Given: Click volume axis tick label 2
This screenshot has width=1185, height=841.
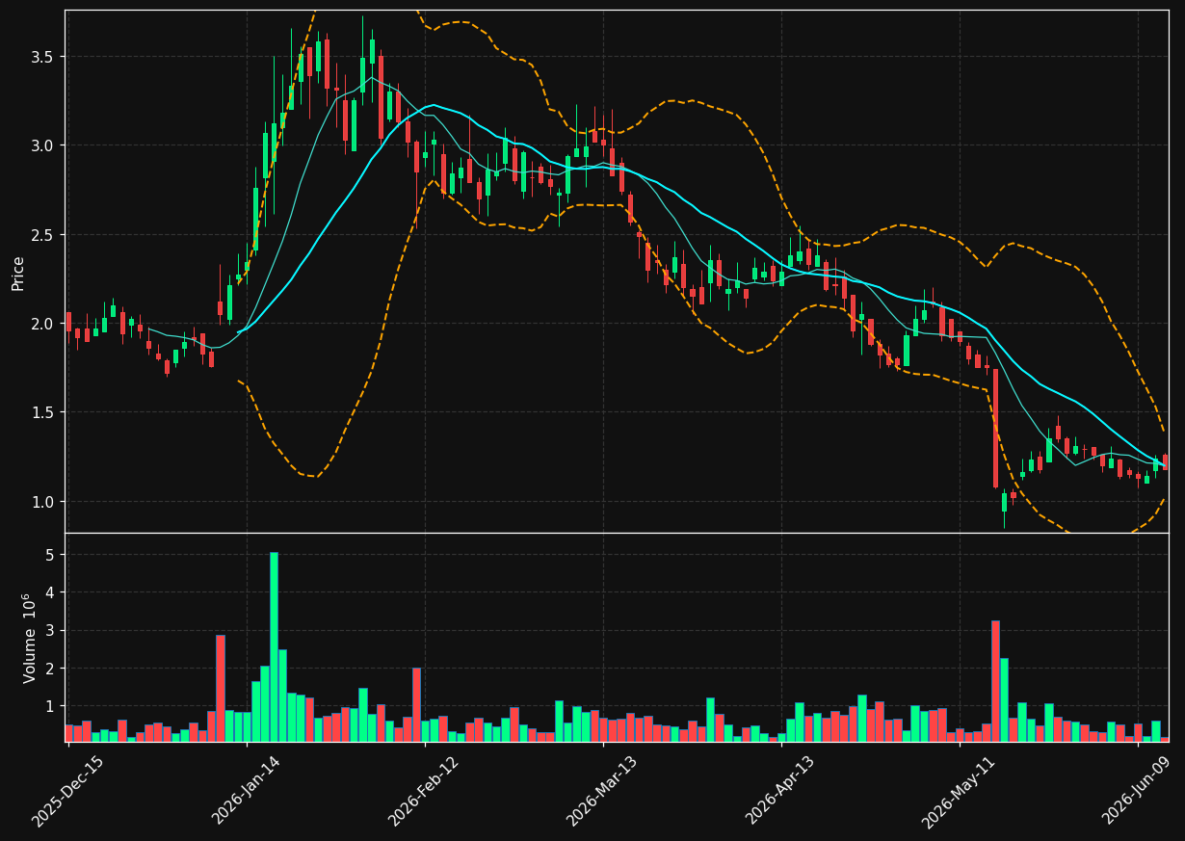Looking at the screenshot, I should [48, 669].
